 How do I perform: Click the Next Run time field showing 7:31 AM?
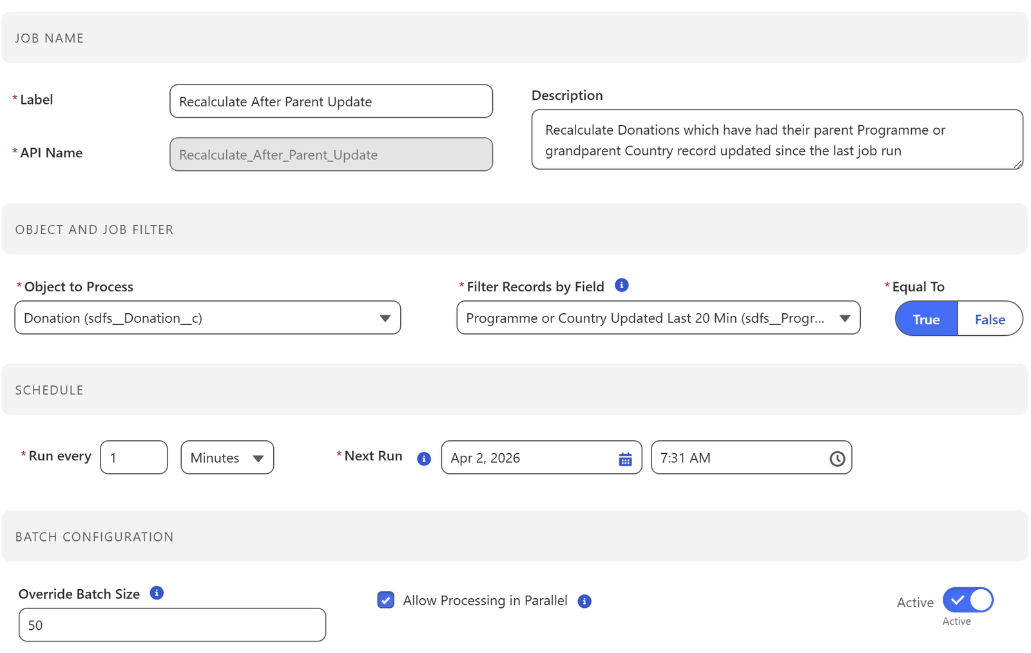751,458
